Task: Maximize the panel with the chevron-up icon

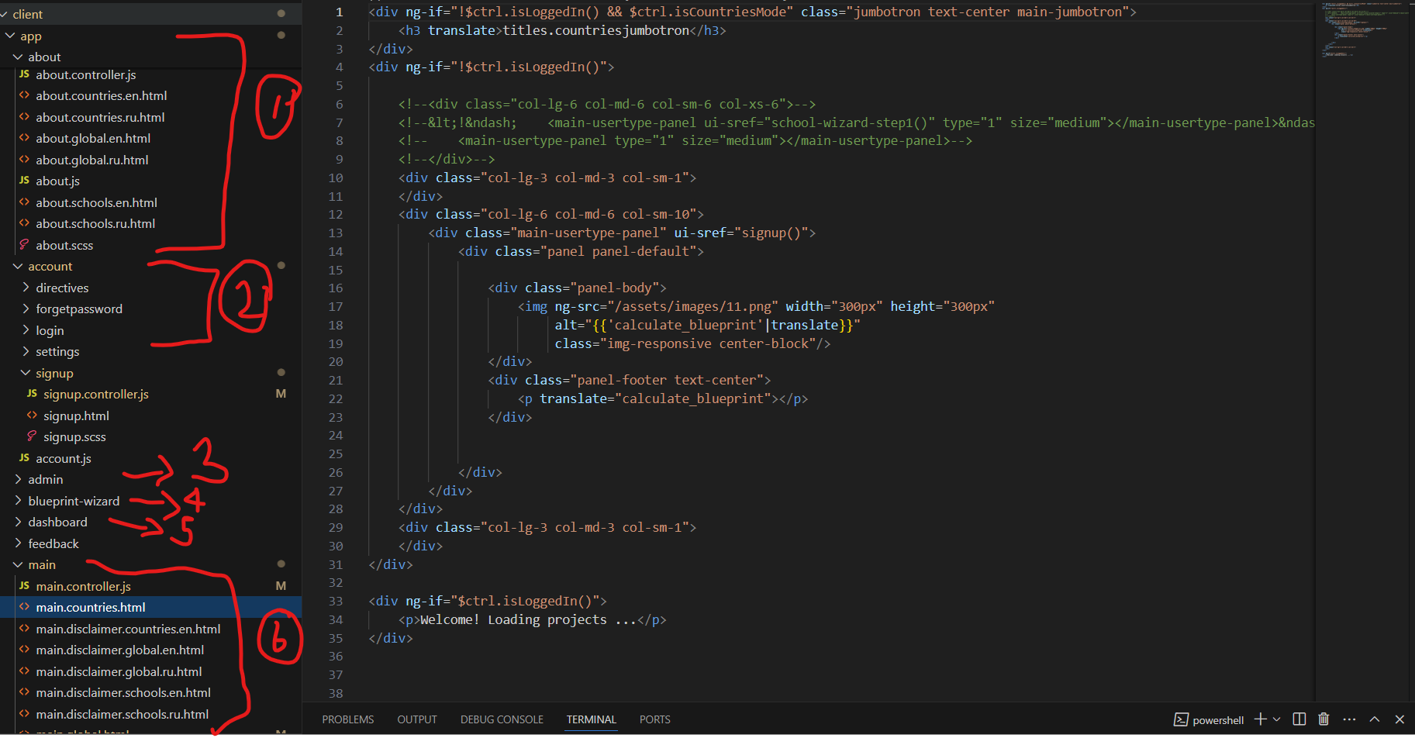Action: pyautogui.click(x=1374, y=719)
